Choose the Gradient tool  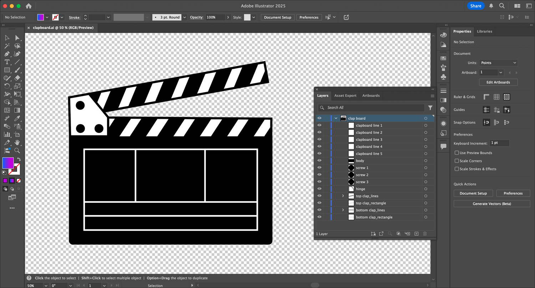coord(17,110)
